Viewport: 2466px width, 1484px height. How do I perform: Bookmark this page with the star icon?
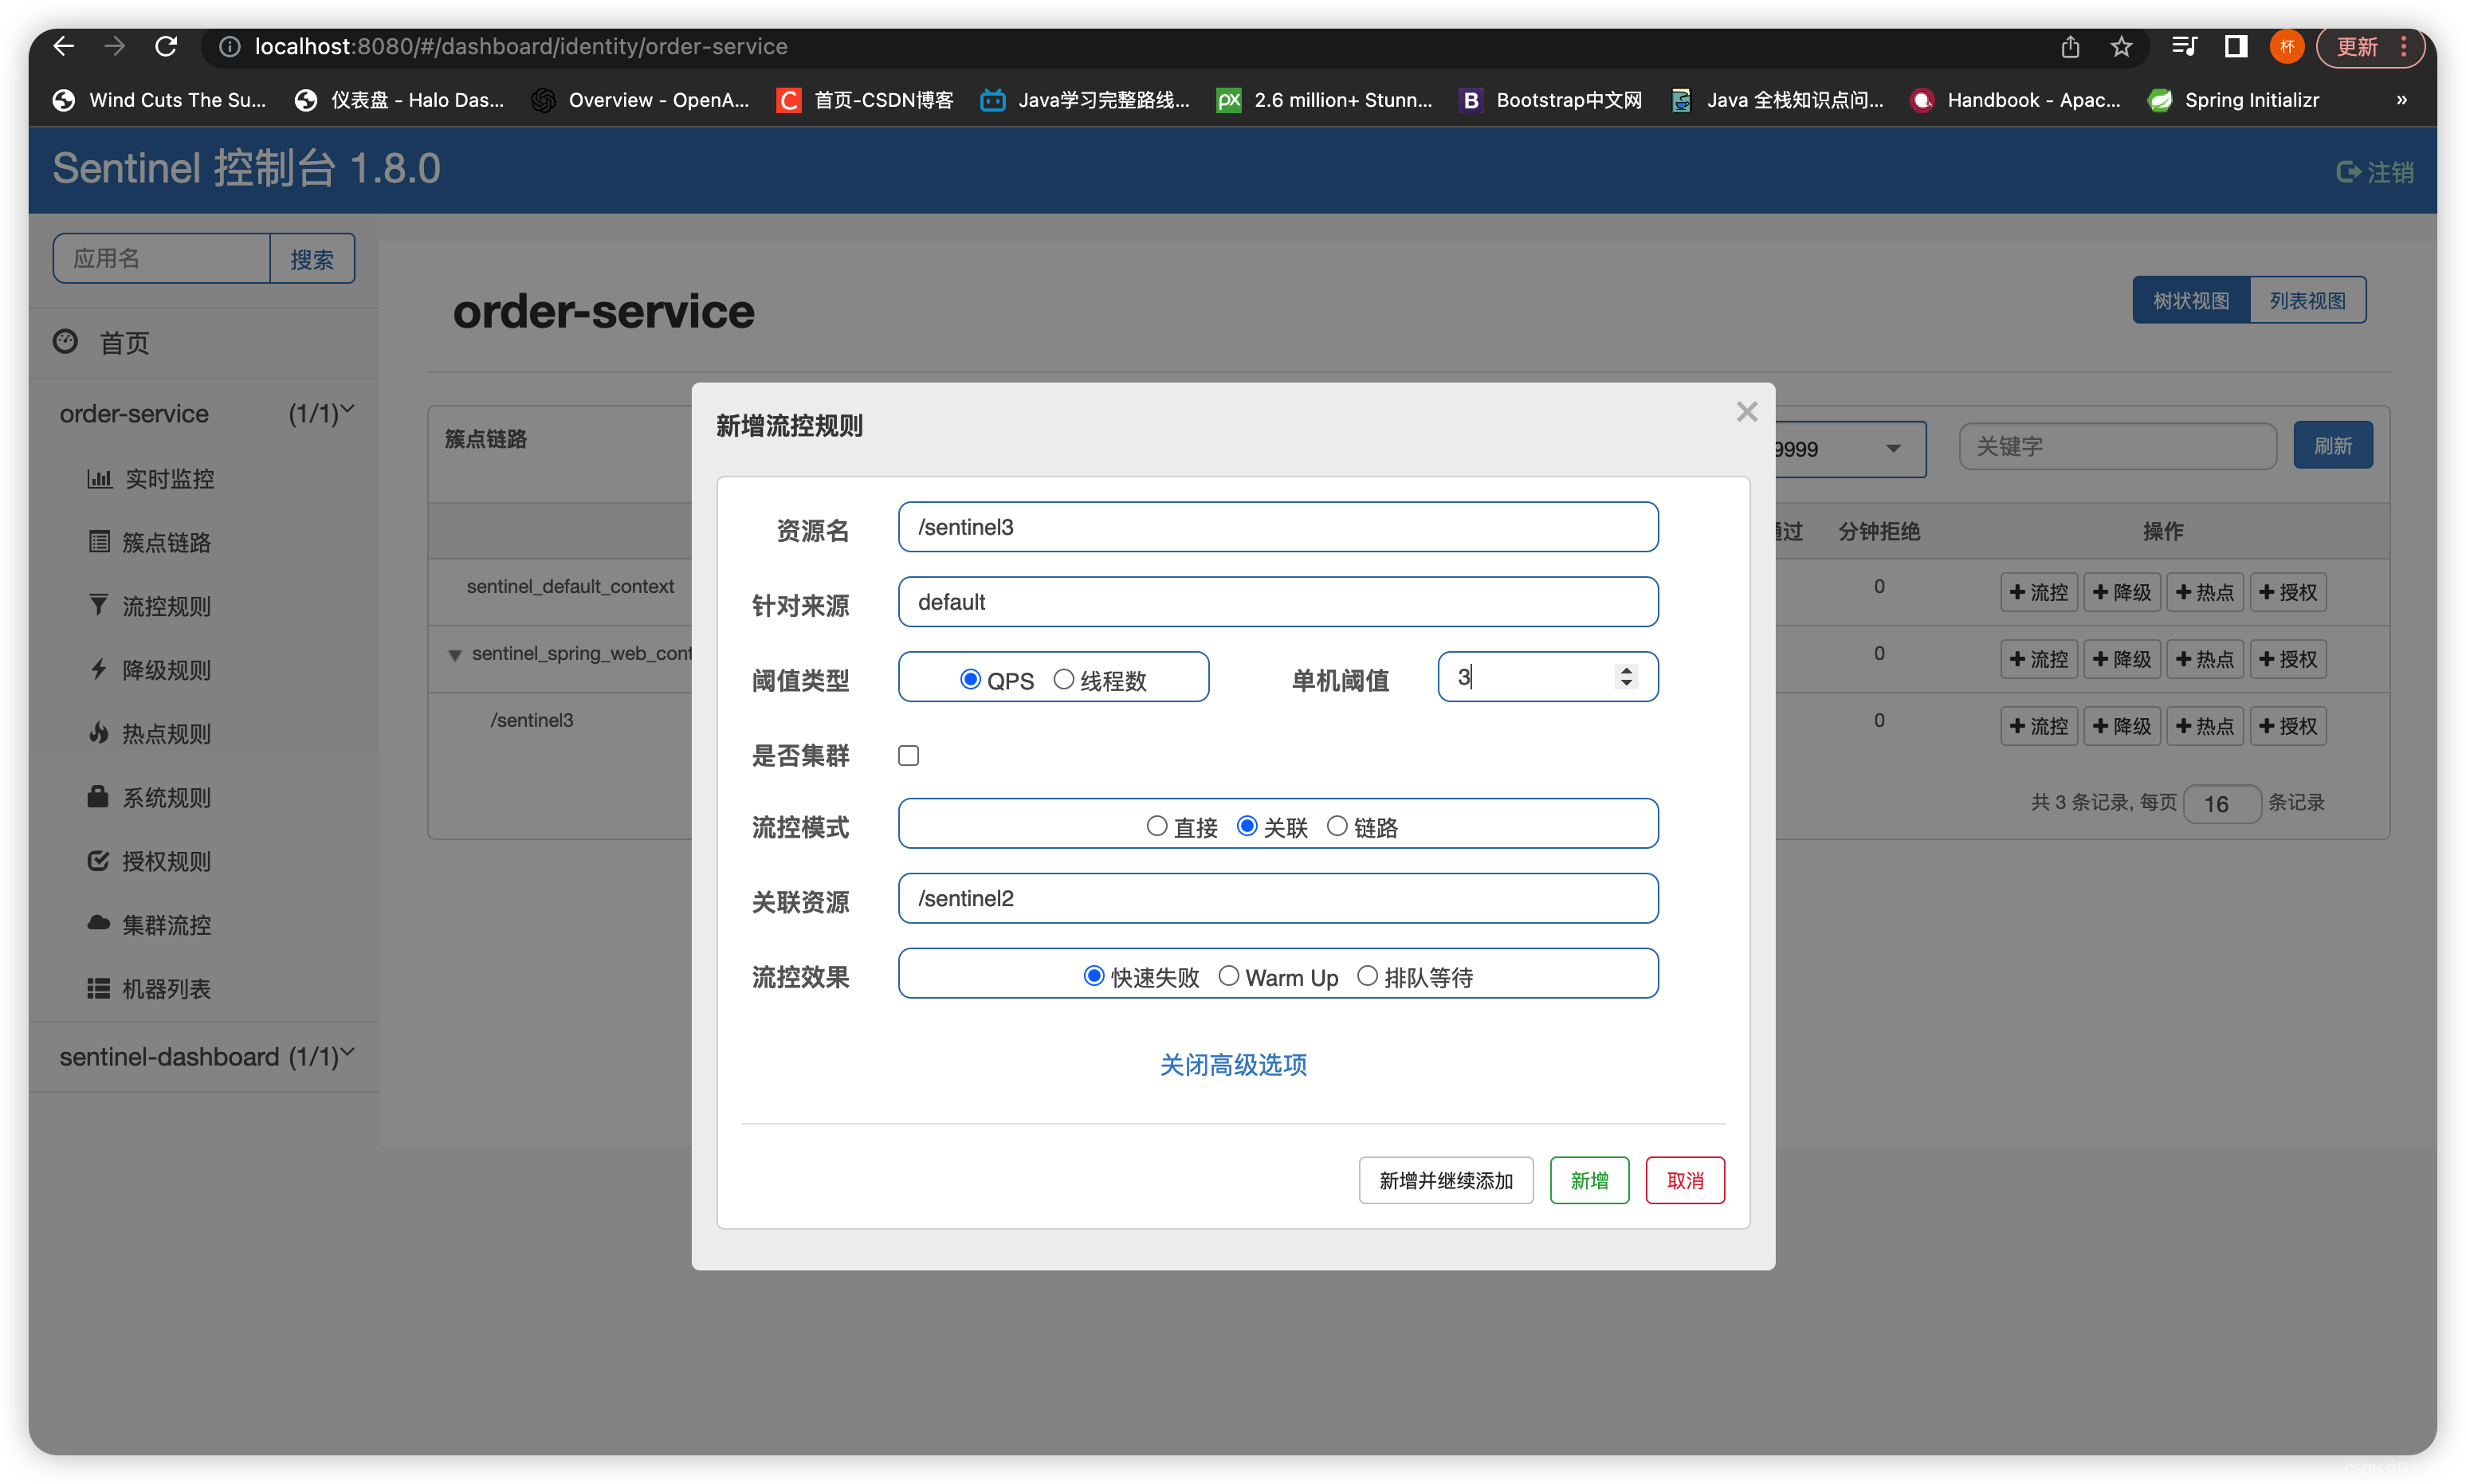tap(2121, 47)
